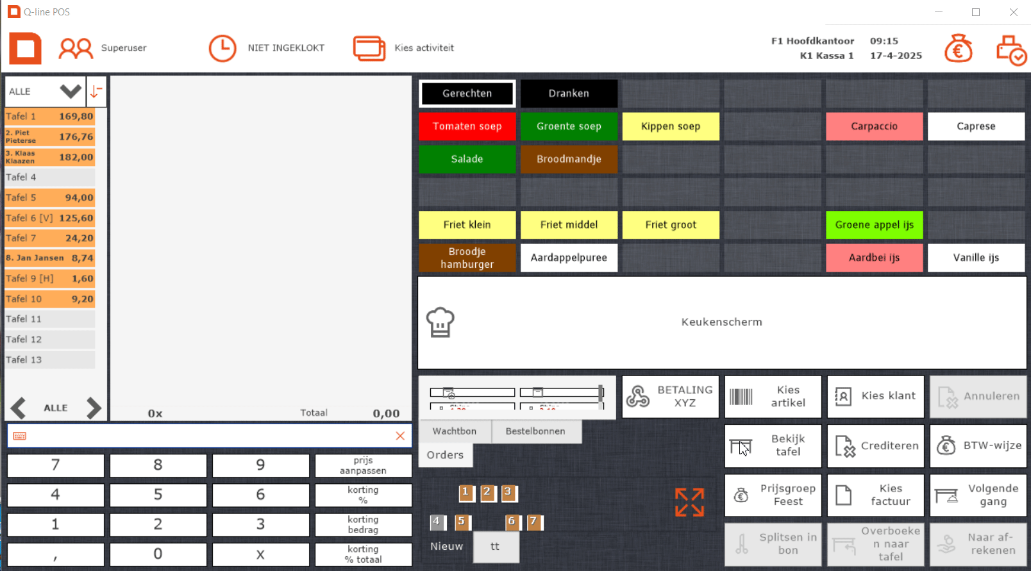The width and height of the screenshot is (1031, 571).
Task: Click the clock-in timer icon
Action: pyautogui.click(x=222, y=48)
